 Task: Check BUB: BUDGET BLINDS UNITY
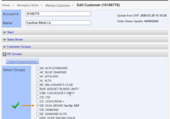tap(38, 89)
